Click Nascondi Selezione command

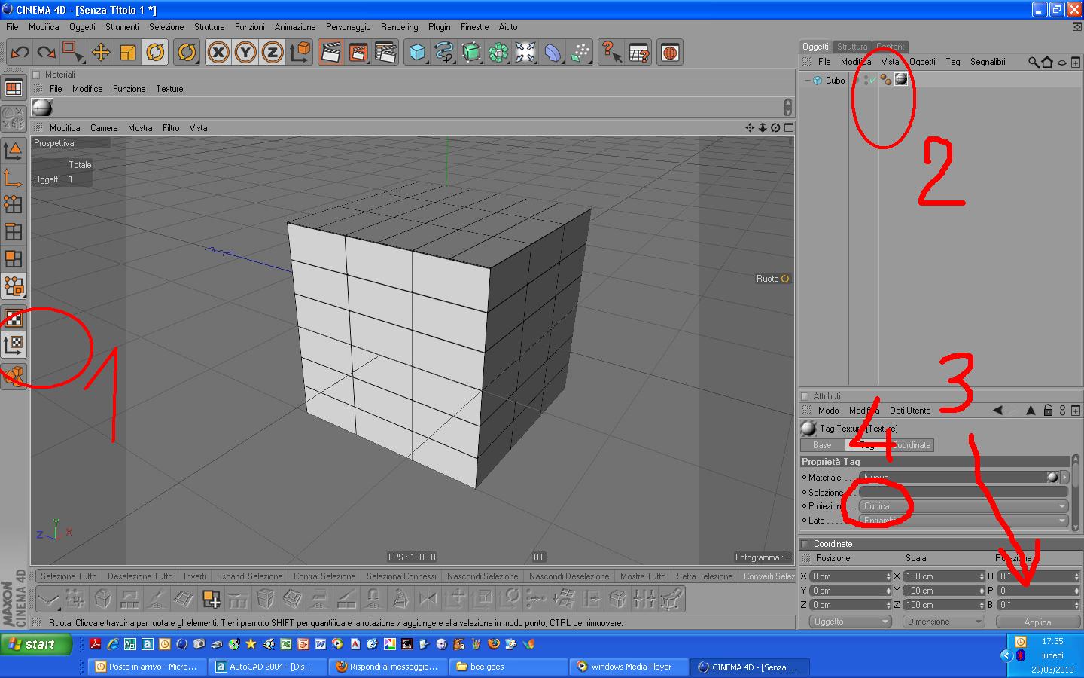483,576
